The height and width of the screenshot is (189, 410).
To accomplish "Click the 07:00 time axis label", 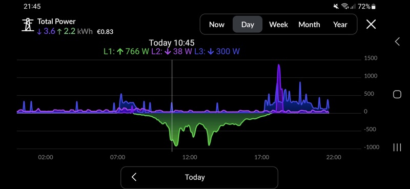I will pyautogui.click(x=117, y=157).
